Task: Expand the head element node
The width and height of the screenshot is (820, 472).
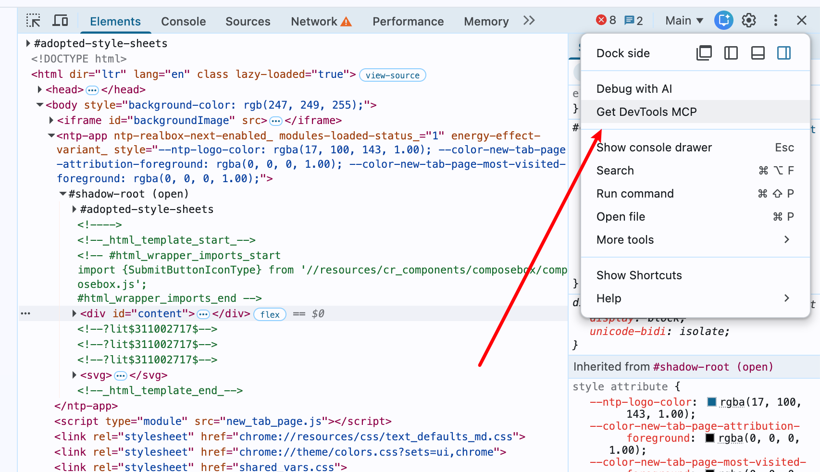Action: click(39, 89)
